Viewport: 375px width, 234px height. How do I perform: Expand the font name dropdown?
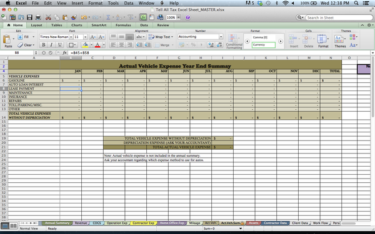point(71,37)
